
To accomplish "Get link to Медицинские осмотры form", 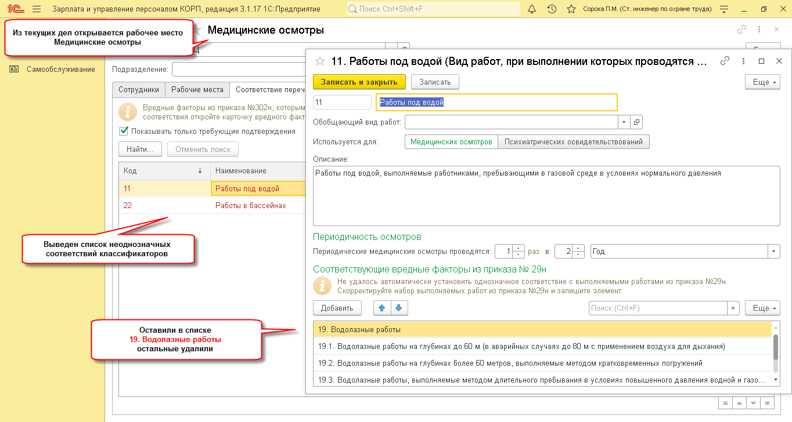I will pyautogui.click(x=741, y=30).
